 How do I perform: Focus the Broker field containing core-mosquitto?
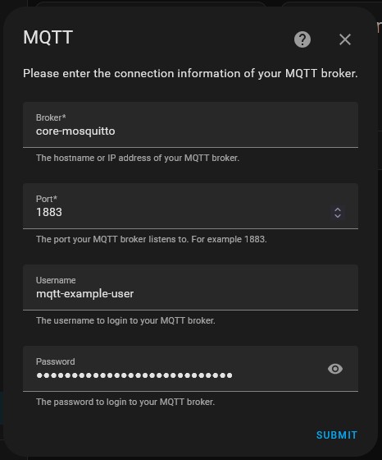click(x=190, y=125)
